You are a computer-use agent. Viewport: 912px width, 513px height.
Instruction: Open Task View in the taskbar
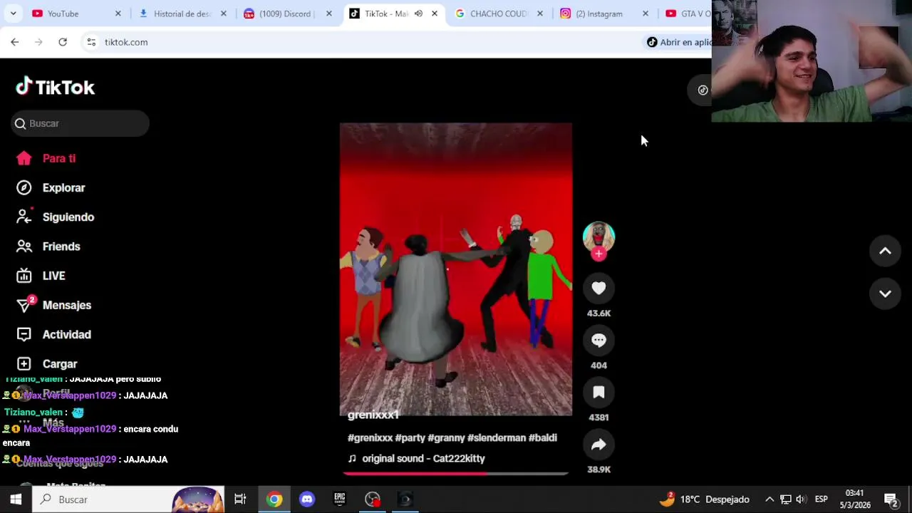pyautogui.click(x=240, y=499)
